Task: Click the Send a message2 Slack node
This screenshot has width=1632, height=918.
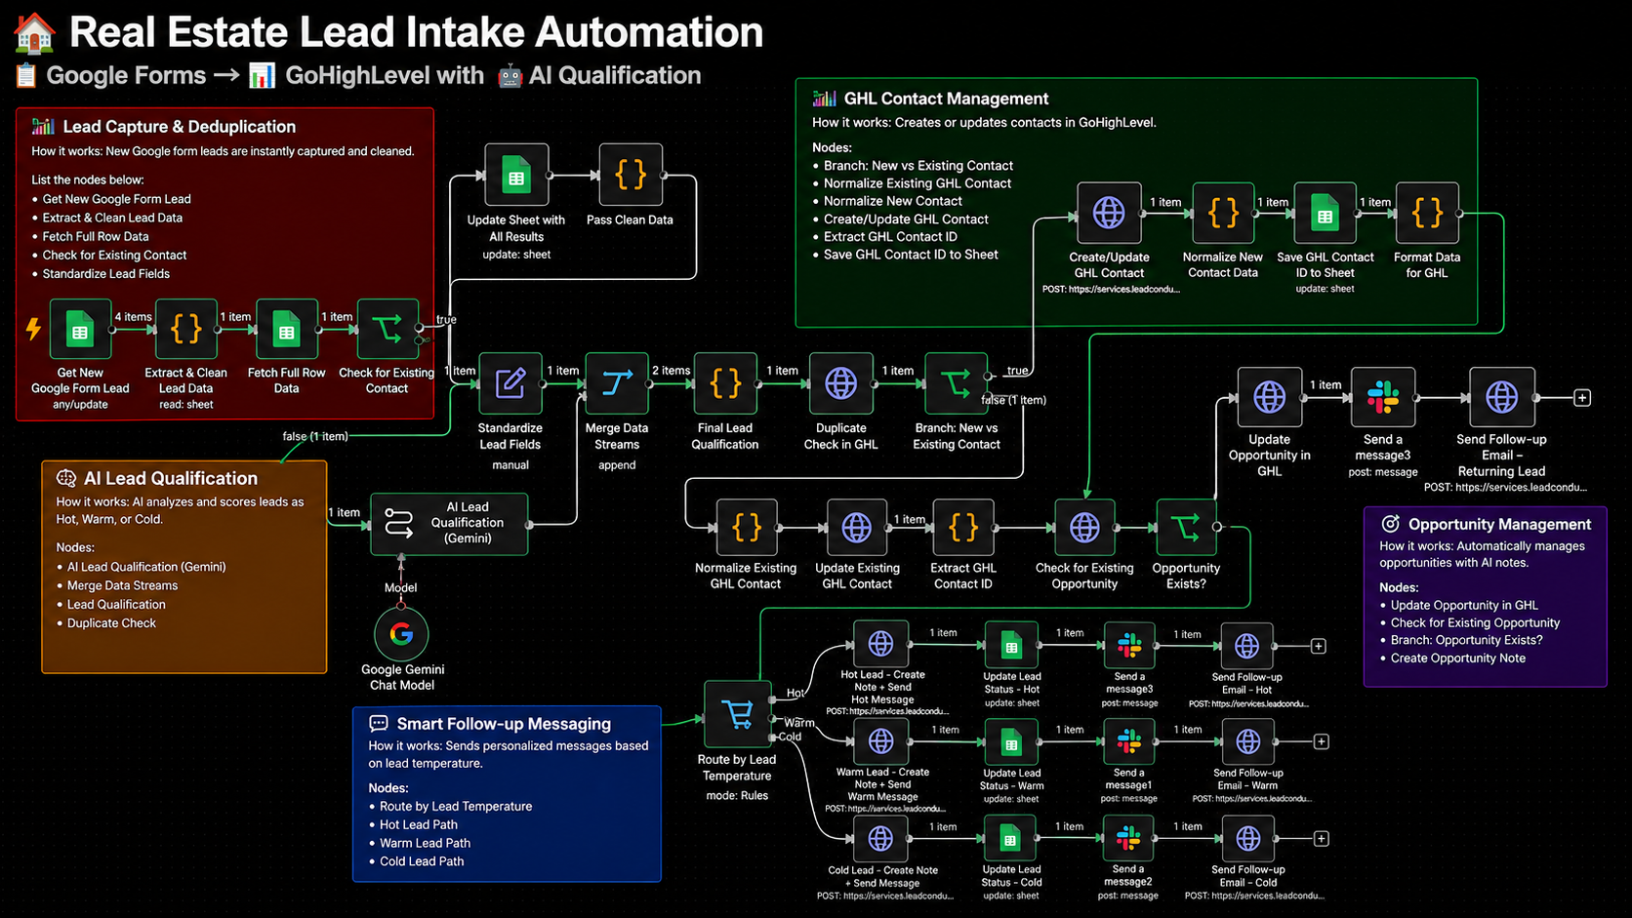Action: pyautogui.click(x=1128, y=839)
